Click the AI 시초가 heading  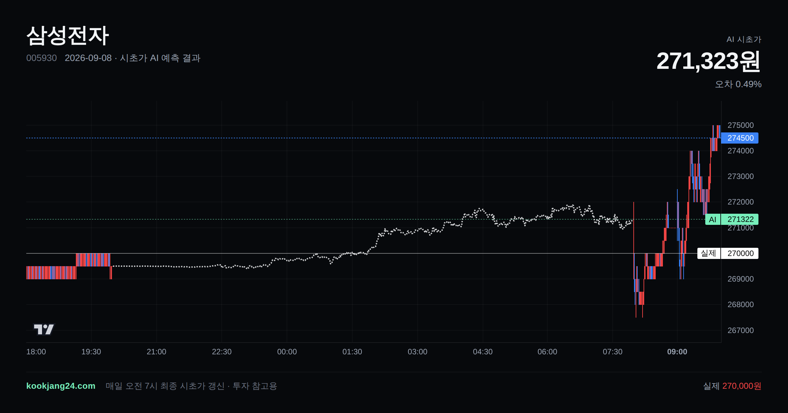744,39
